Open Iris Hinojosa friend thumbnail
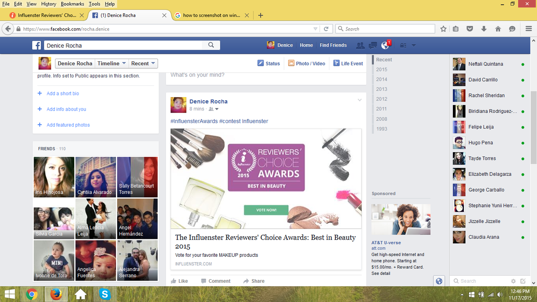The image size is (537, 302). point(54,177)
